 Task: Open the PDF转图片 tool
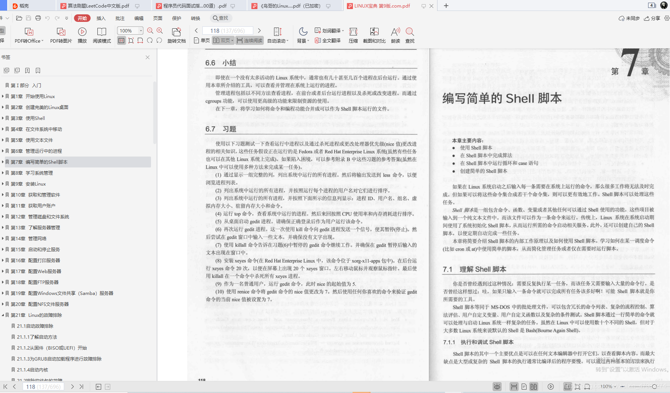pyautogui.click(x=61, y=35)
